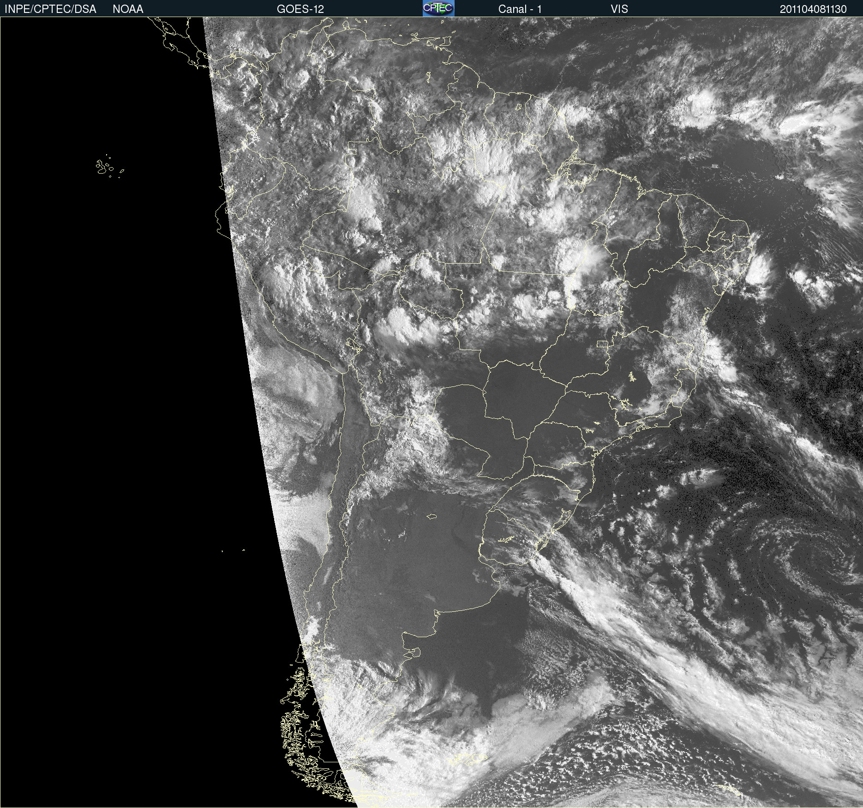
Task: Click the satellite cloud image over Brazil
Action: 431,412
